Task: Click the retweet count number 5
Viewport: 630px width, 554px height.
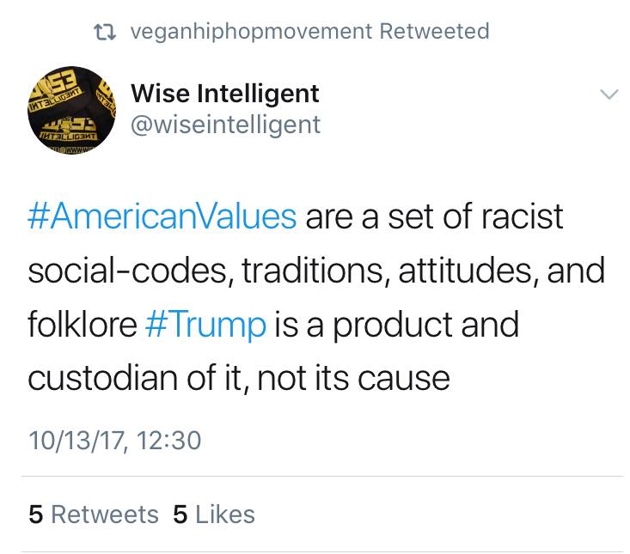Action: 35,514
